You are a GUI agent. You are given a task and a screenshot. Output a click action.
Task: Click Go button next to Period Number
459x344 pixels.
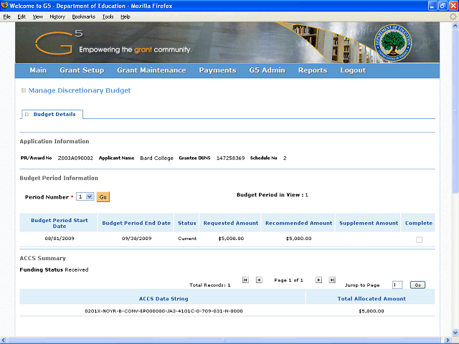pyautogui.click(x=103, y=196)
